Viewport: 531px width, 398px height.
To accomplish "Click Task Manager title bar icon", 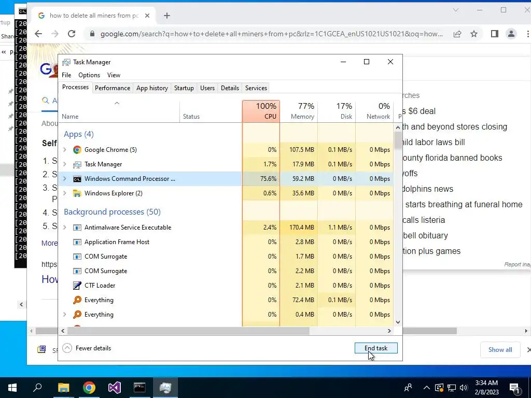I will click(66, 62).
